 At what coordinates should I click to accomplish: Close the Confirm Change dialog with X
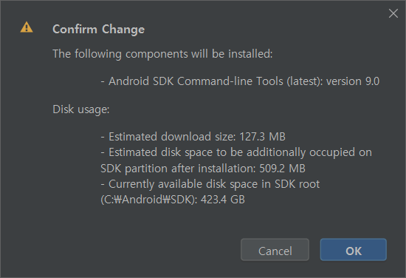(393, 13)
